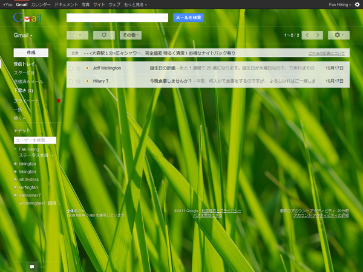Click the refresh mail icon button
This screenshot has height=272, width=363.
pyautogui.click(x=104, y=35)
